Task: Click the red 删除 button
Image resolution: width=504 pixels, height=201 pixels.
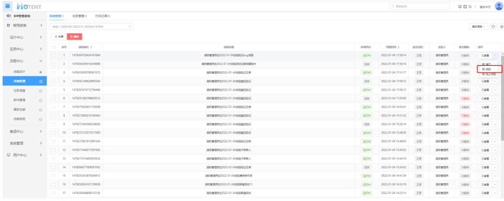Action: [x=75, y=36]
